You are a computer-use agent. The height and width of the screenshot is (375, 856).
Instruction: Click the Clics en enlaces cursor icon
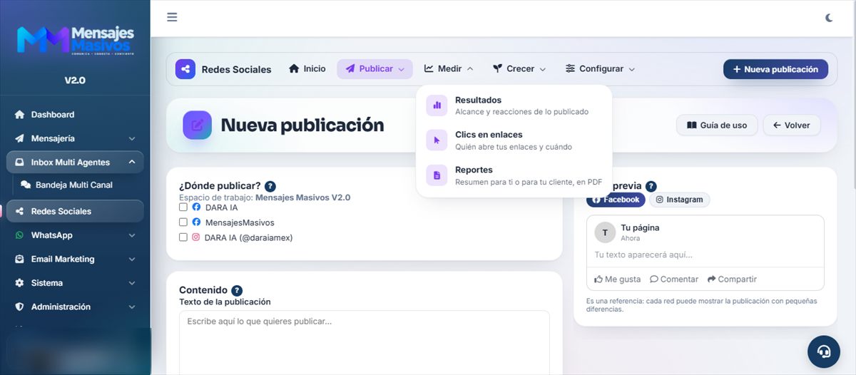pyautogui.click(x=437, y=140)
